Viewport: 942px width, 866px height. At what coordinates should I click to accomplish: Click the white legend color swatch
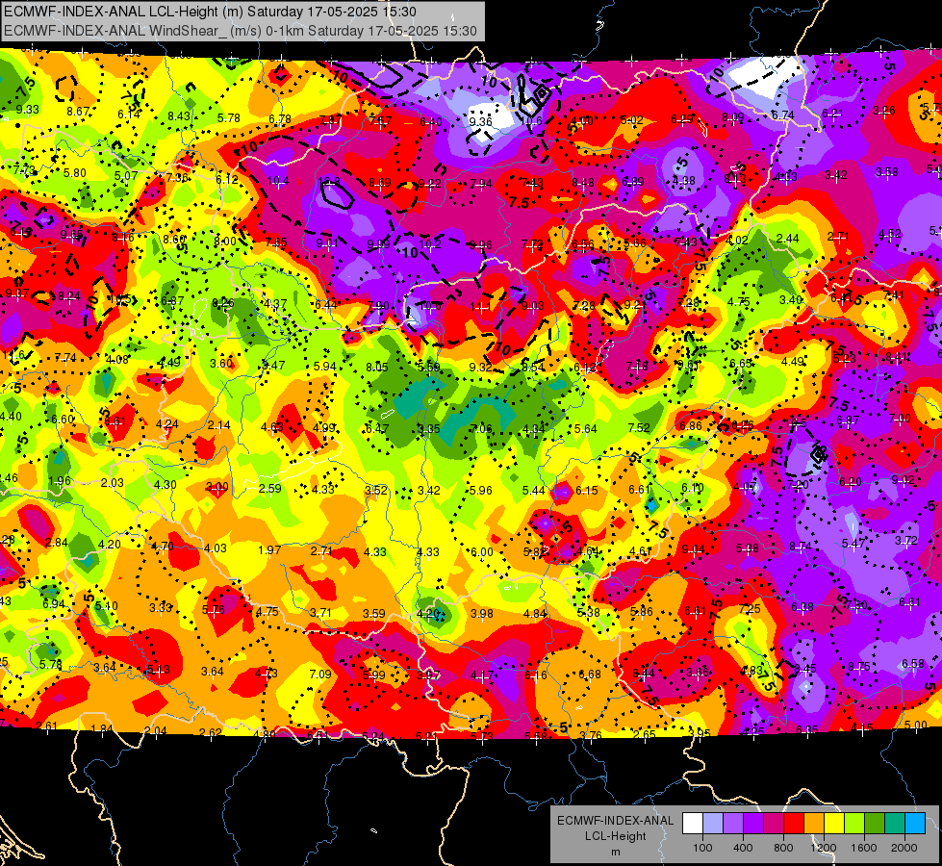click(x=692, y=824)
